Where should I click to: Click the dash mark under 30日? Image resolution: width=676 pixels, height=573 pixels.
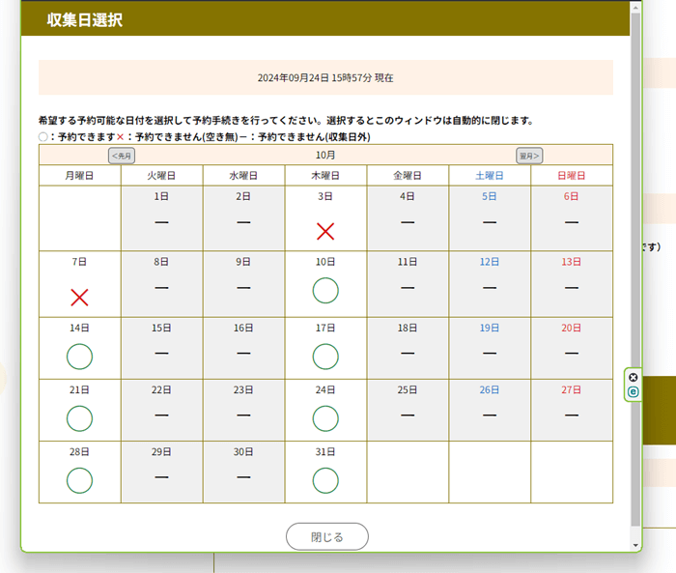pos(243,477)
